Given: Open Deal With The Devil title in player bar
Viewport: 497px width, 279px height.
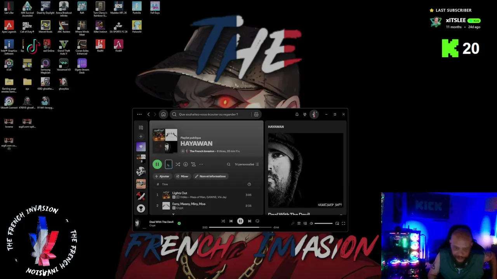Looking at the screenshot, I should pos(162,222).
